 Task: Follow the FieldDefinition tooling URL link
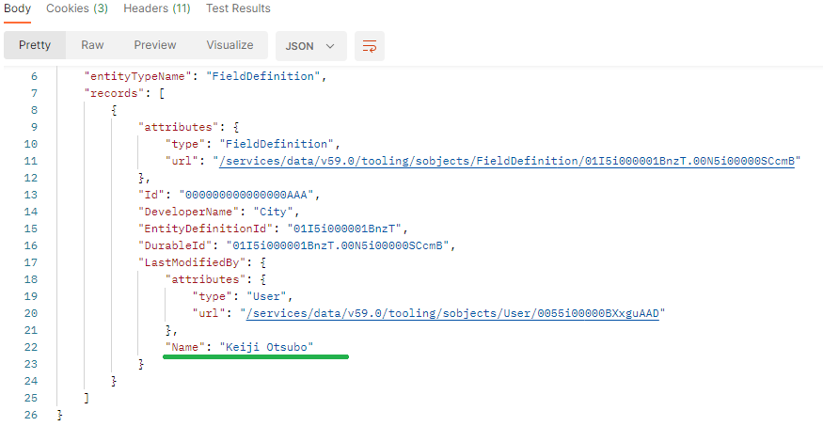507,161
